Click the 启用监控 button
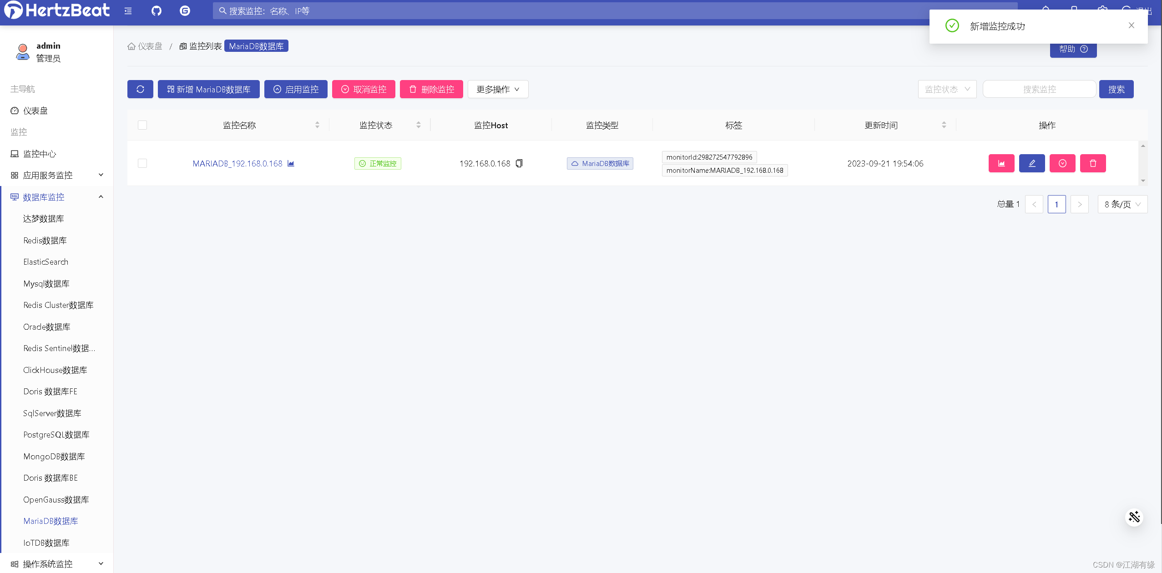The height and width of the screenshot is (573, 1162). coord(296,89)
